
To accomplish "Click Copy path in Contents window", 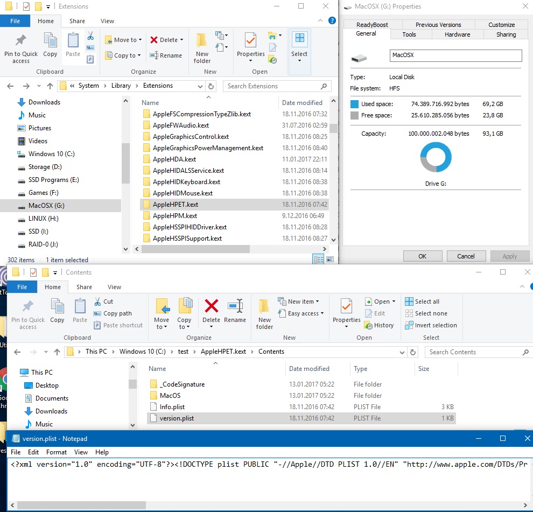I will click(113, 313).
